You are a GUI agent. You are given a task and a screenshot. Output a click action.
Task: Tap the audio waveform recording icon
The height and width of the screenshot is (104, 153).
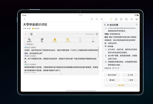click(x=132, y=19)
